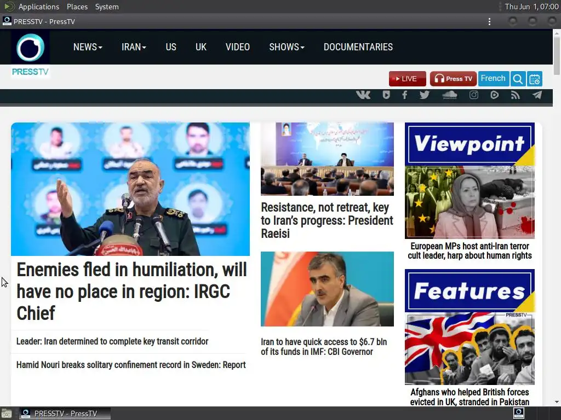Expand the SHOWS dropdown menu
This screenshot has height=420, width=561.
287,47
